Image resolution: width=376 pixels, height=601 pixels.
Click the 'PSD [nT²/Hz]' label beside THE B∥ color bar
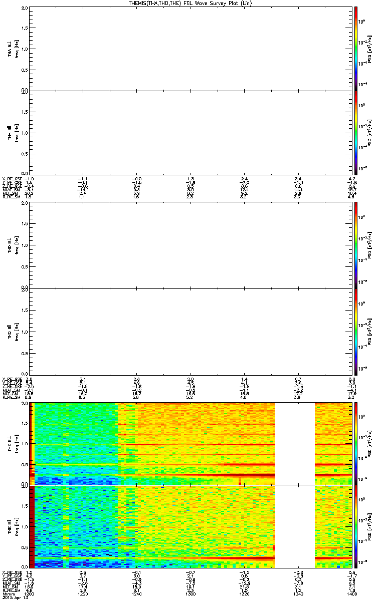point(369,526)
